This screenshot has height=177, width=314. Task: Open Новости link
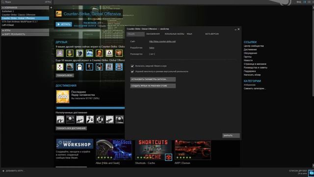[x=248, y=60]
